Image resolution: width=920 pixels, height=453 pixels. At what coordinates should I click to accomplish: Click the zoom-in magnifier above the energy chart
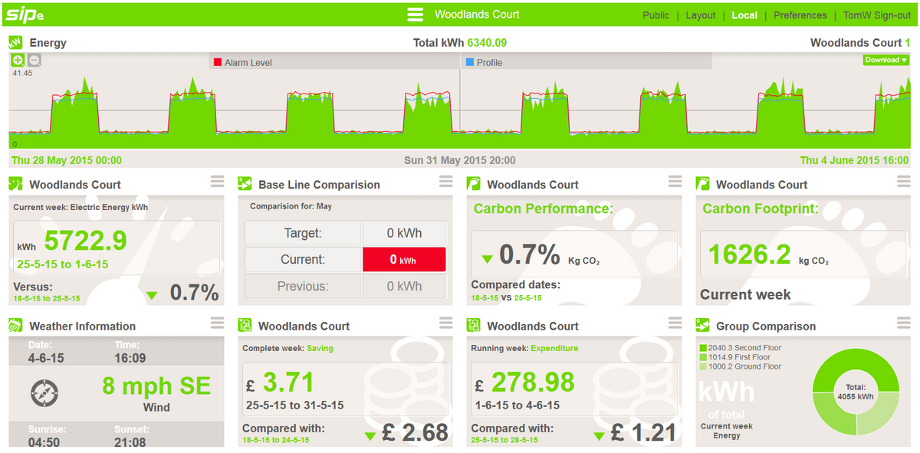click(16, 60)
